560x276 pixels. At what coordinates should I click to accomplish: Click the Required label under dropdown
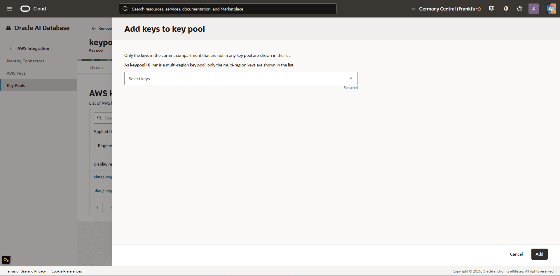coord(350,88)
